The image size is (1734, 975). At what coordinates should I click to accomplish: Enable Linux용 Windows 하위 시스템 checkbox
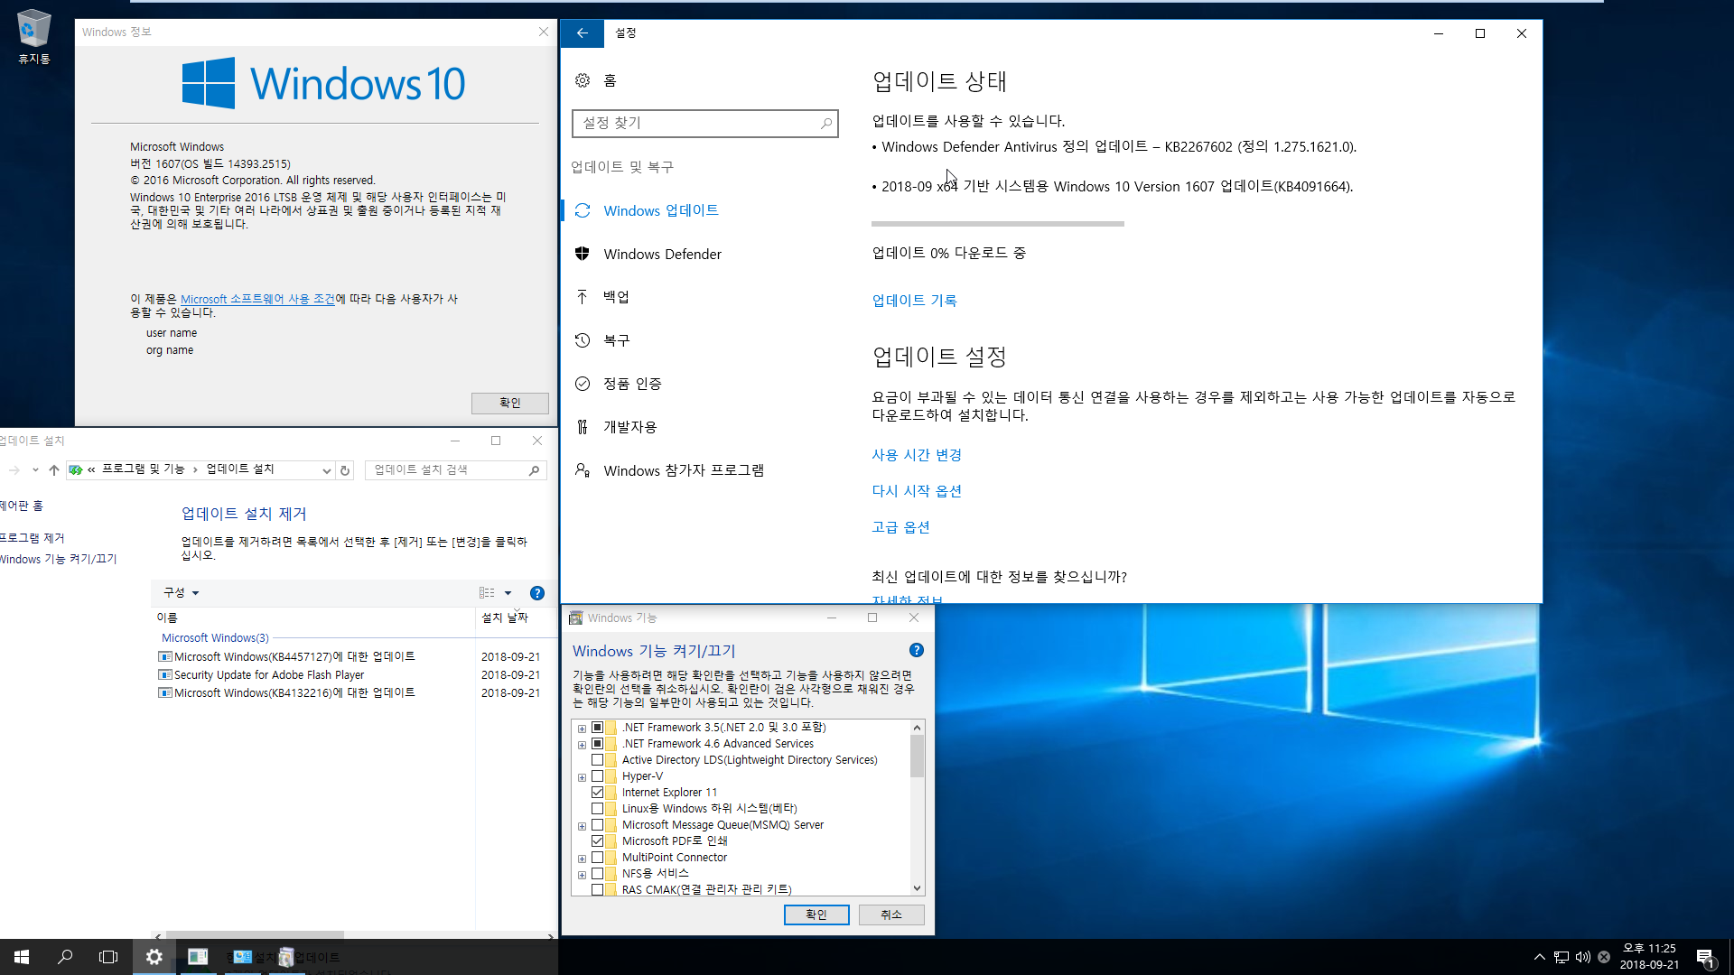click(x=597, y=809)
